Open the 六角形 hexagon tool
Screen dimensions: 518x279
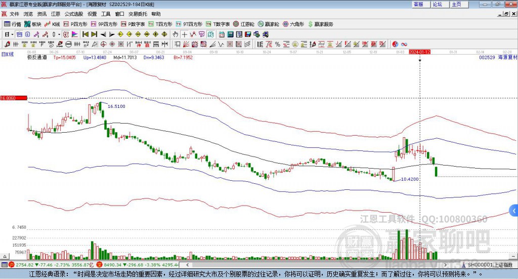pos(293,24)
